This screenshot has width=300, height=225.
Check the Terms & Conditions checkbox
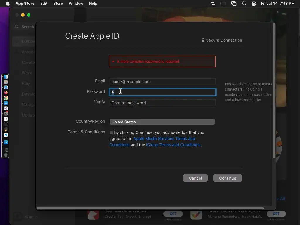[x=111, y=133]
